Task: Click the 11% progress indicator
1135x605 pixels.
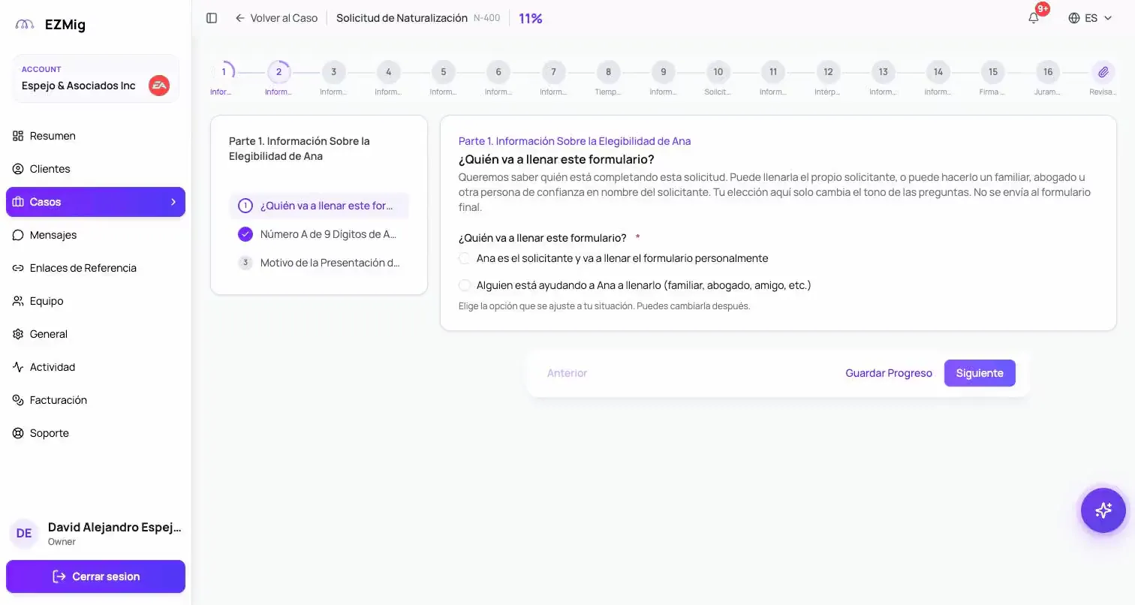Action: click(x=531, y=18)
